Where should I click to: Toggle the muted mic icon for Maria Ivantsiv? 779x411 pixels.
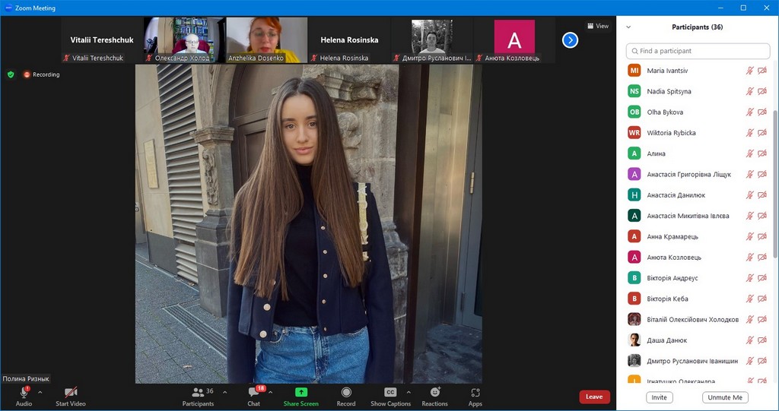(x=750, y=71)
